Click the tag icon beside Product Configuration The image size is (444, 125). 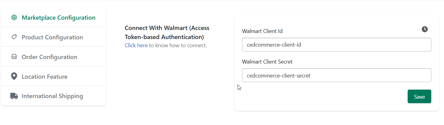(x=14, y=37)
